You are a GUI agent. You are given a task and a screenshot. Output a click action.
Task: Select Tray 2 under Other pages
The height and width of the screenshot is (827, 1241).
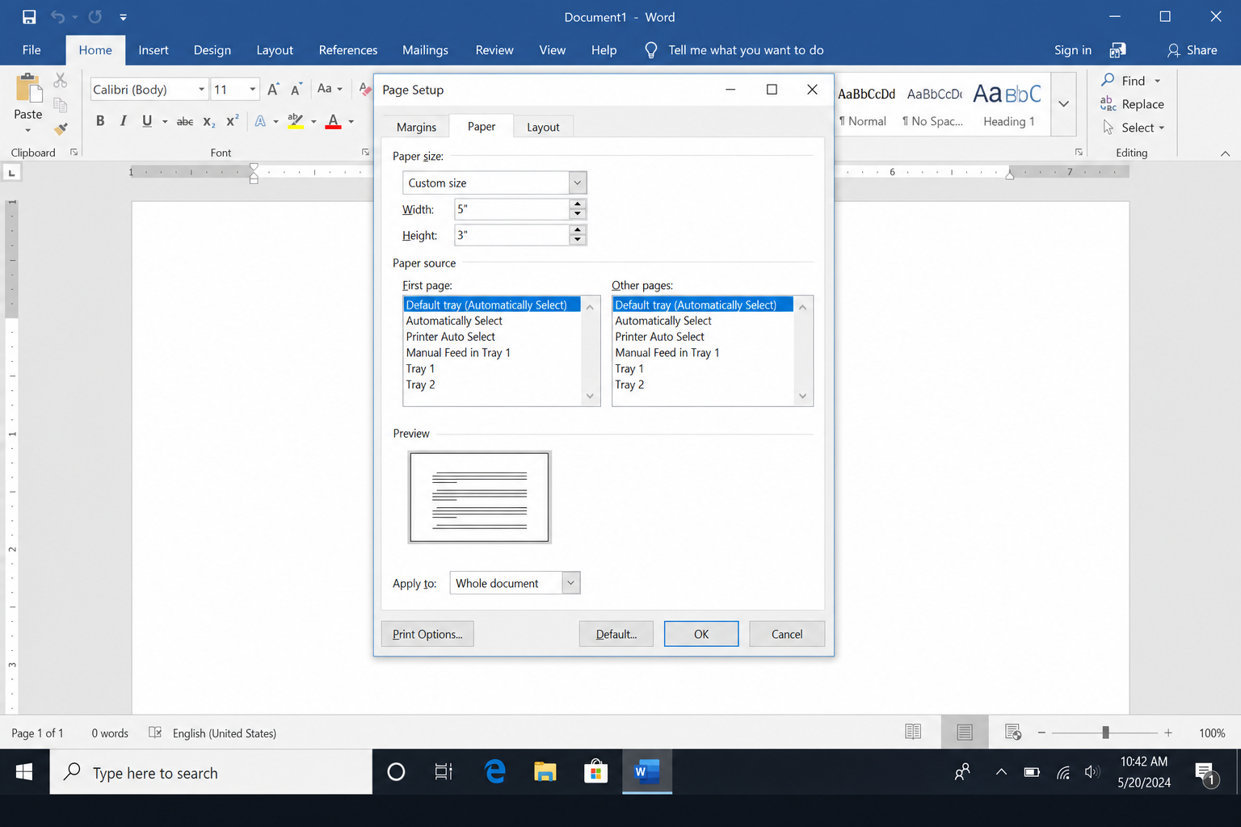tap(700, 384)
